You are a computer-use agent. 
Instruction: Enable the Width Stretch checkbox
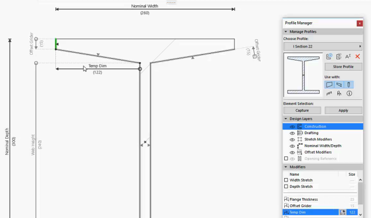pos(286,180)
